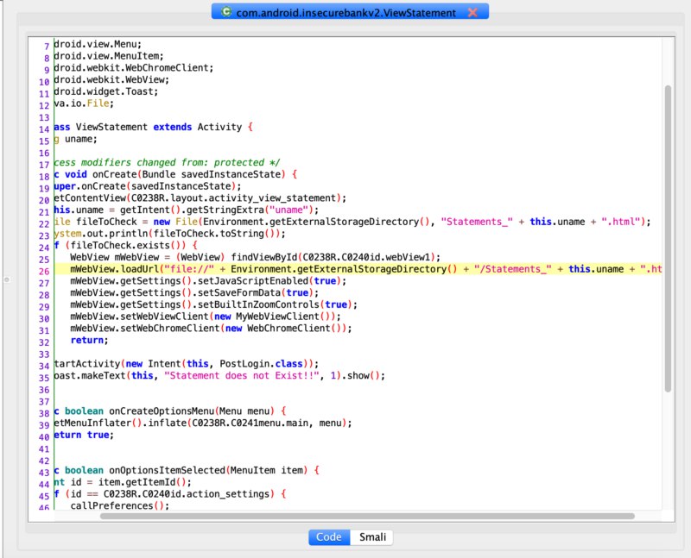This screenshot has width=691, height=558.
Task: Click "extends" keyword on line 14
Action: [x=172, y=127]
